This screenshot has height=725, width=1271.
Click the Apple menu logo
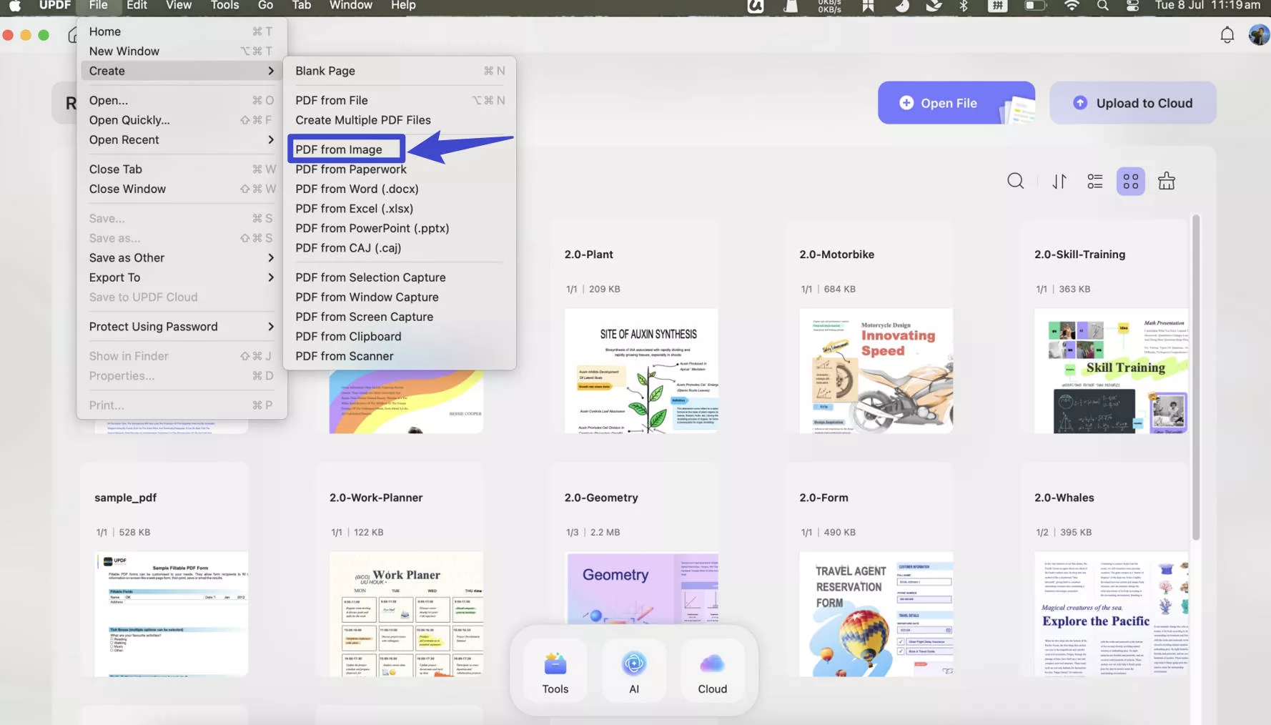point(14,6)
